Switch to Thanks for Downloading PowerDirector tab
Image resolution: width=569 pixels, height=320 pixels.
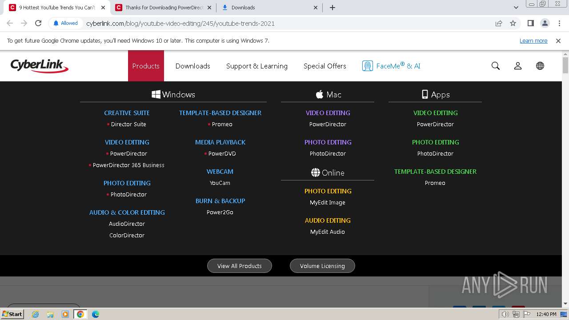tap(163, 8)
